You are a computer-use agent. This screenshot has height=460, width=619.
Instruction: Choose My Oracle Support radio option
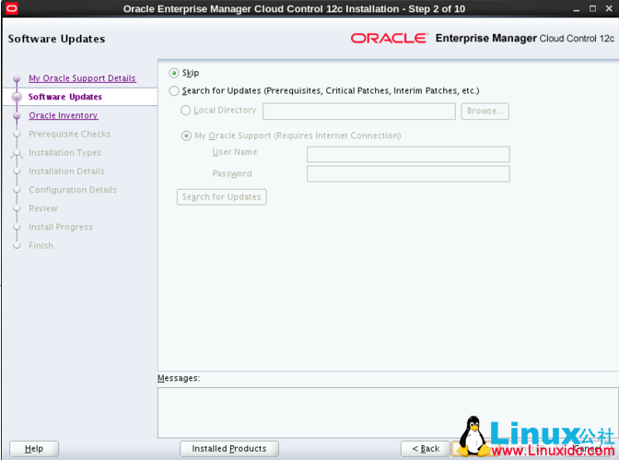click(x=186, y=136)
